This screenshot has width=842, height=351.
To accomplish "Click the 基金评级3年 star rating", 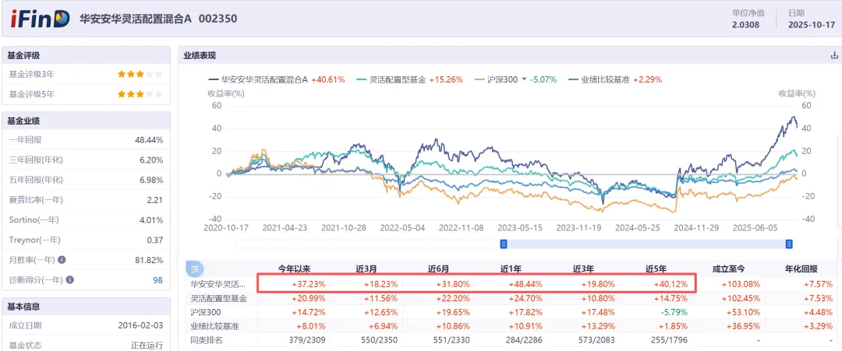I will [140, 75].
